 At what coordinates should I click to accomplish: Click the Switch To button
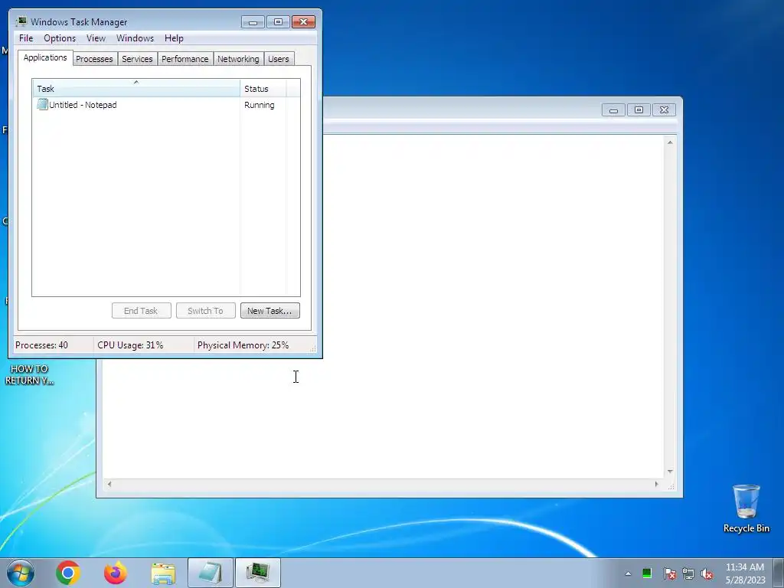click(205, 311)
